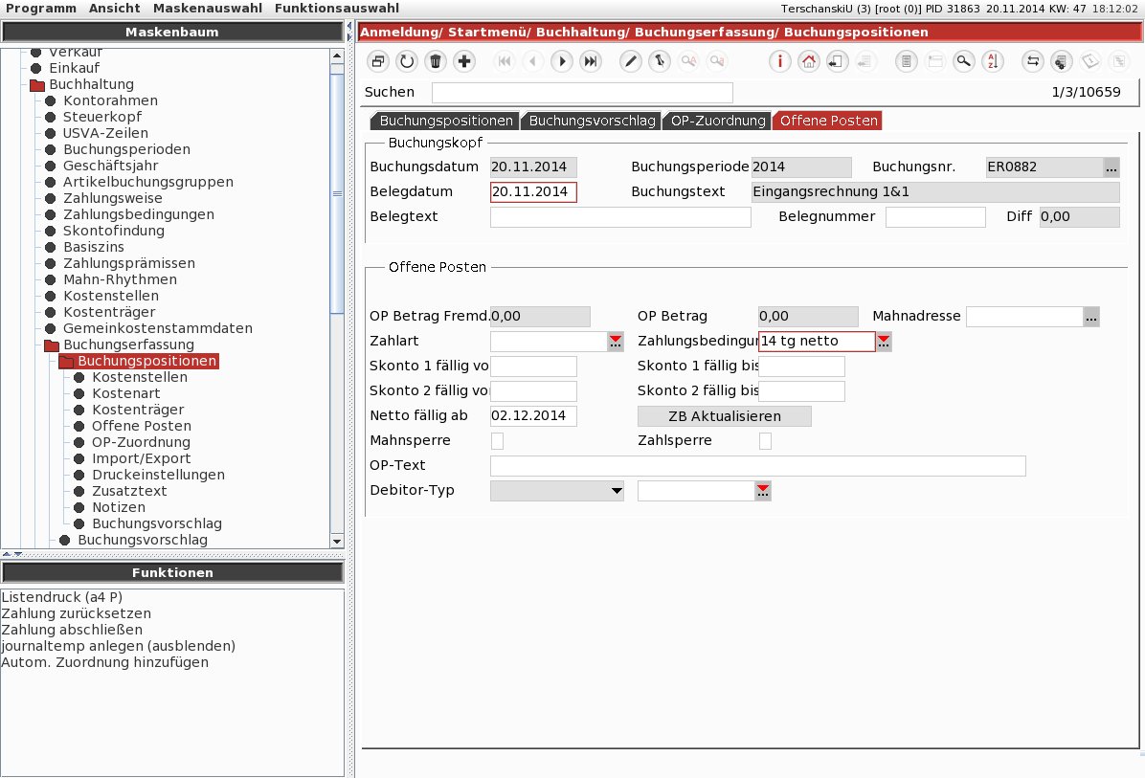Click the Belegtext input field
1145x778 pixels.
point(620,217)
